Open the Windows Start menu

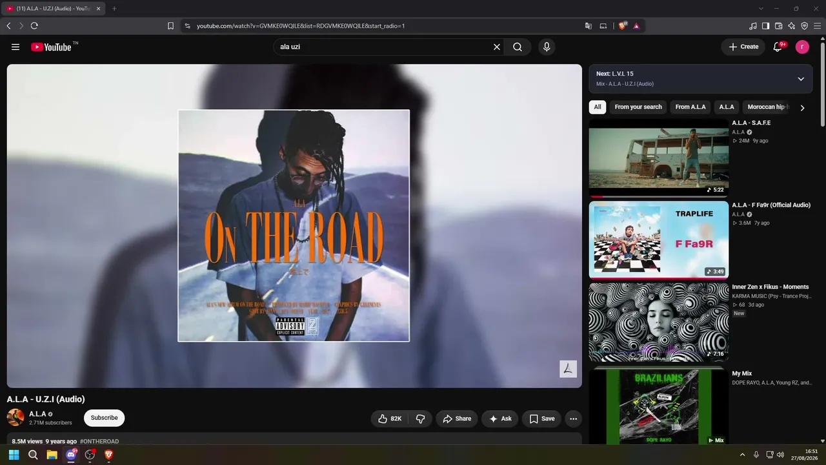pos(14,455)
